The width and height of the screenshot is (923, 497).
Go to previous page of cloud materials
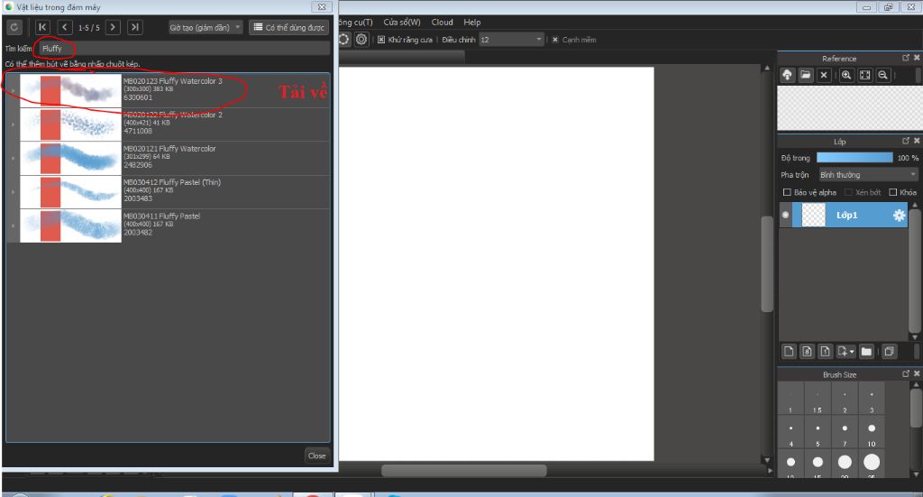[x=65, y=27]
